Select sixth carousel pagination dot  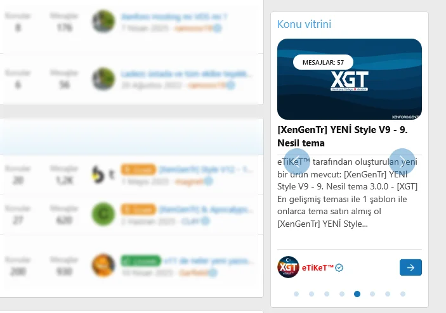[372, 294]
